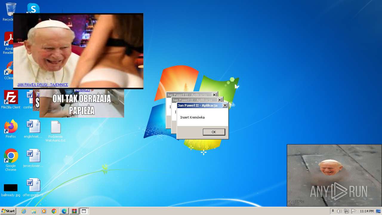Click OK in the Insert Kremówka dialog
The image size is (382, 215).
point(214,132)
